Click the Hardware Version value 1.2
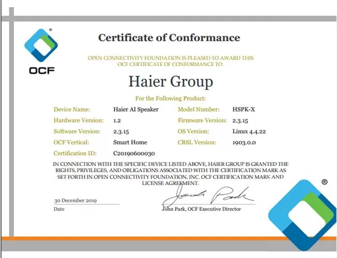337x258 pixels. point(117,120)
